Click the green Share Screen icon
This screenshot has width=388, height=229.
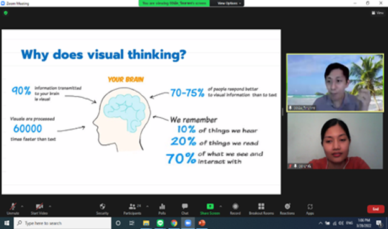coord(210,206)
